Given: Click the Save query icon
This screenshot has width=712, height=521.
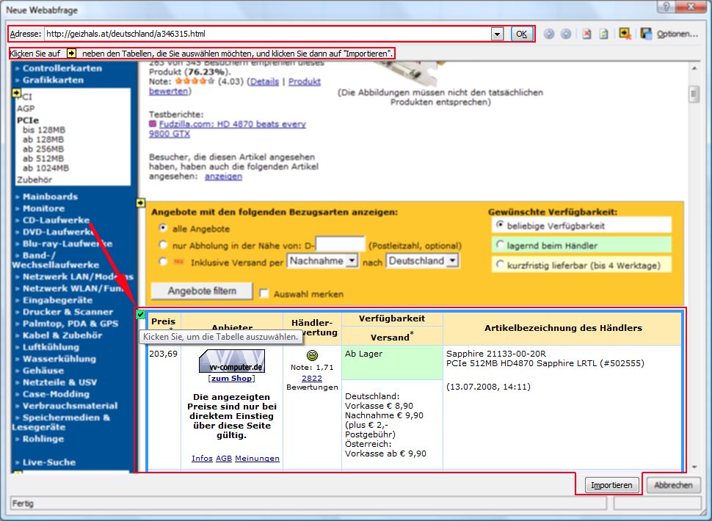Looking at the screenshot, I should (x=646, y=34).
